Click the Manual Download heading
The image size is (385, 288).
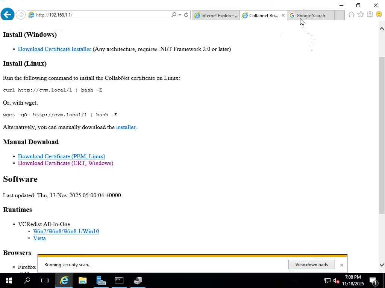(x=31, y=142)
